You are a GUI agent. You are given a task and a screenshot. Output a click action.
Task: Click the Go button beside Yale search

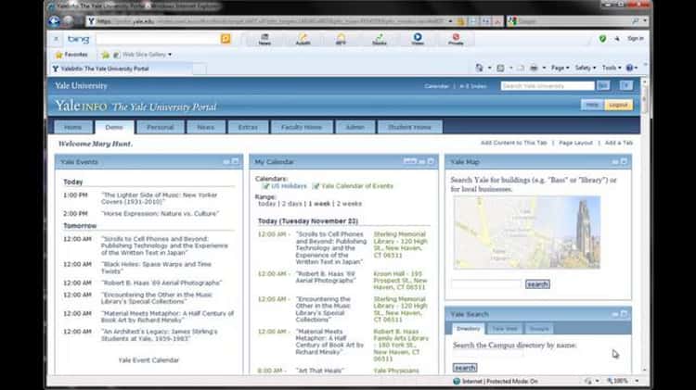[x=603, y=85]
